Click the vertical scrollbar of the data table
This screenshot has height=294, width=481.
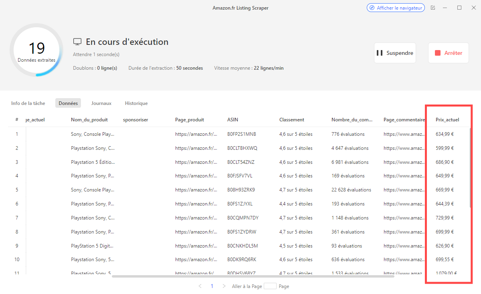pyautogui.click(x=470, y=167)
